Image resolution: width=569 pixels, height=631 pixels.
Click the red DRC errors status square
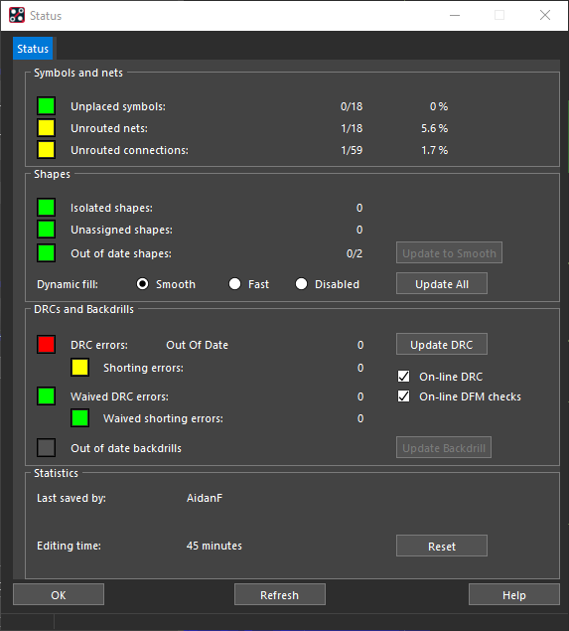point(47,345)
